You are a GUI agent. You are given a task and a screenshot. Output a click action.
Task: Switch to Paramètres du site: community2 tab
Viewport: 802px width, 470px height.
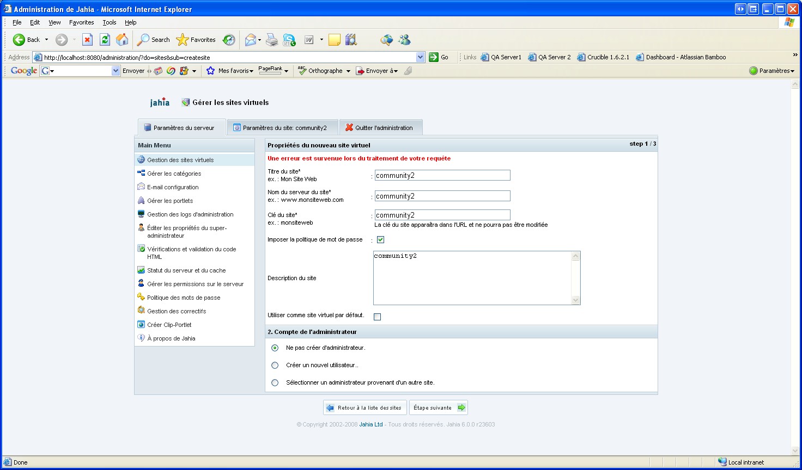click(282, 128)
